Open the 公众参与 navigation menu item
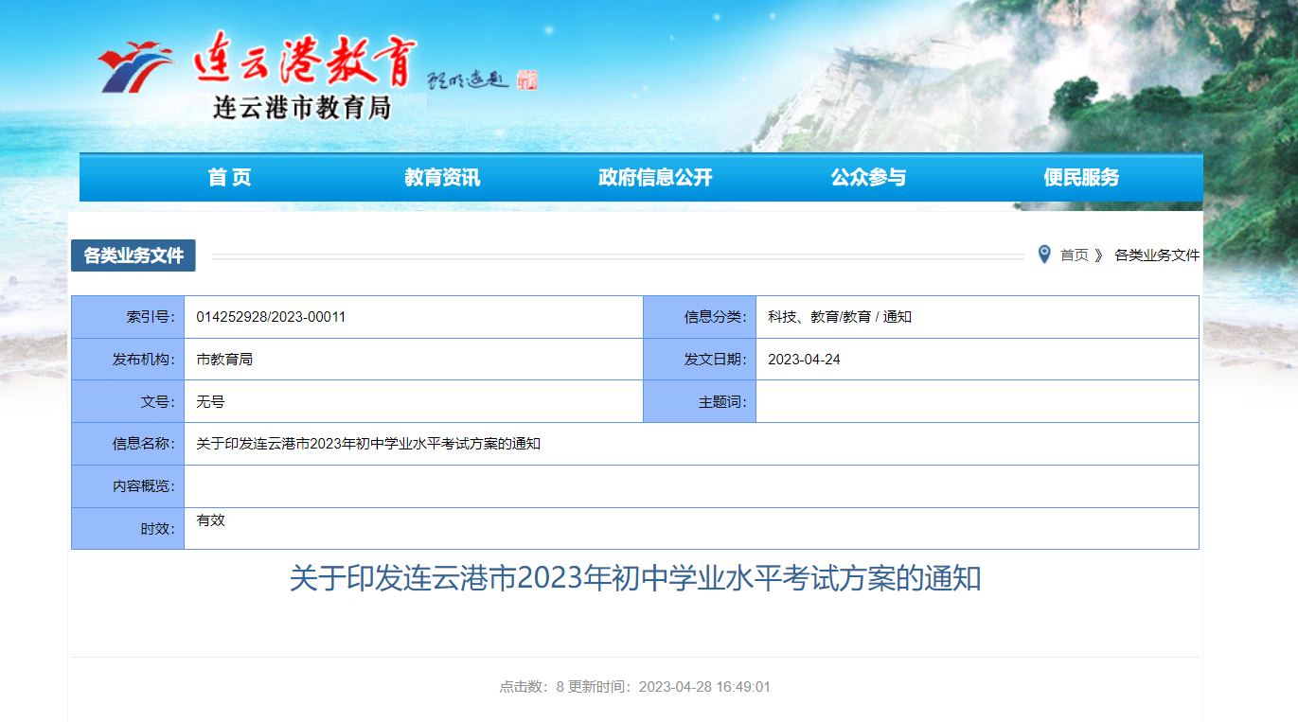The image size is (1298, 722). click(868, 177)
